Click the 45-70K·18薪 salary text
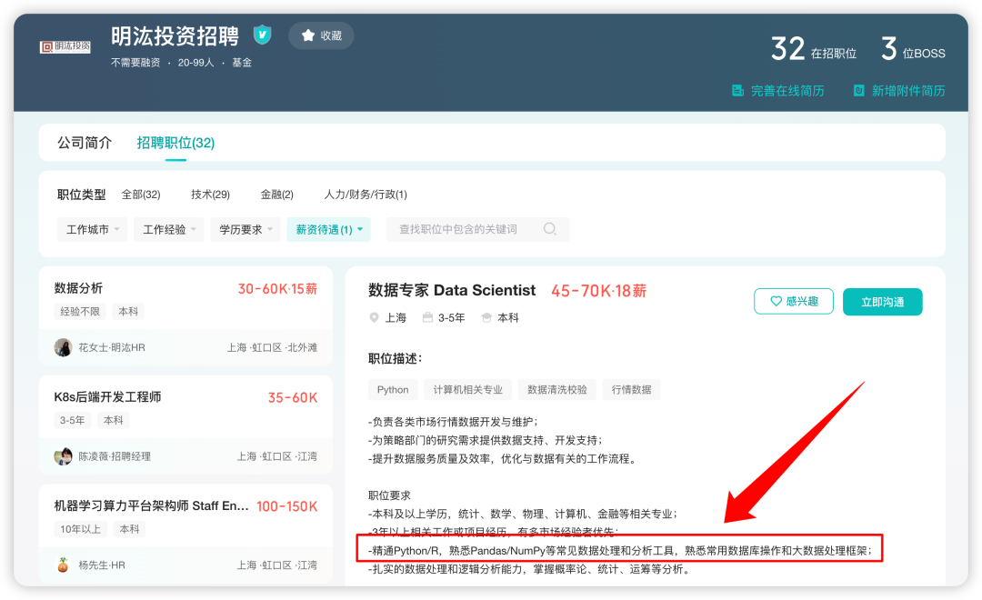 click(x=598, y=291)
